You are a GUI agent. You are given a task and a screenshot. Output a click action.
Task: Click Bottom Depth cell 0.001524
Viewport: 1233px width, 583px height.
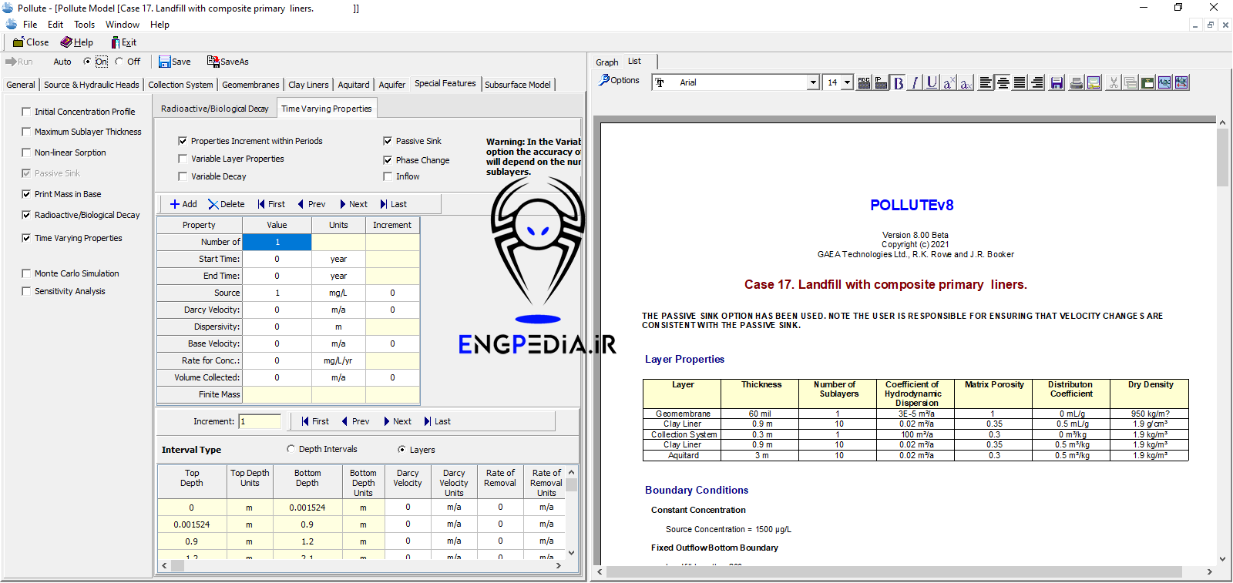tap(307, 508)
